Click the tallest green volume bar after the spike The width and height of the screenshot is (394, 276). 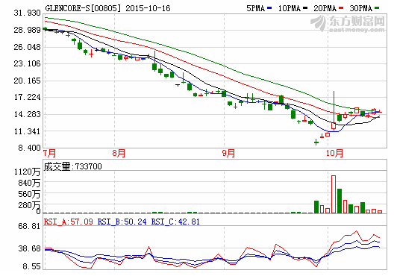340,201
